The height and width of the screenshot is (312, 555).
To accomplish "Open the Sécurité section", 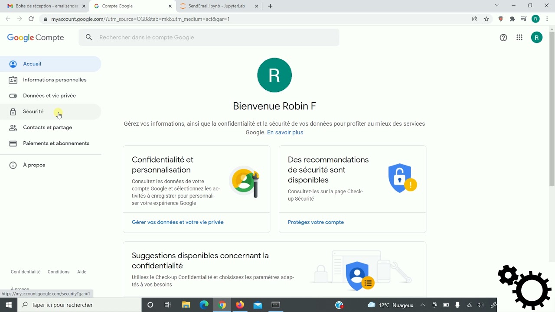I will point(50,112).
